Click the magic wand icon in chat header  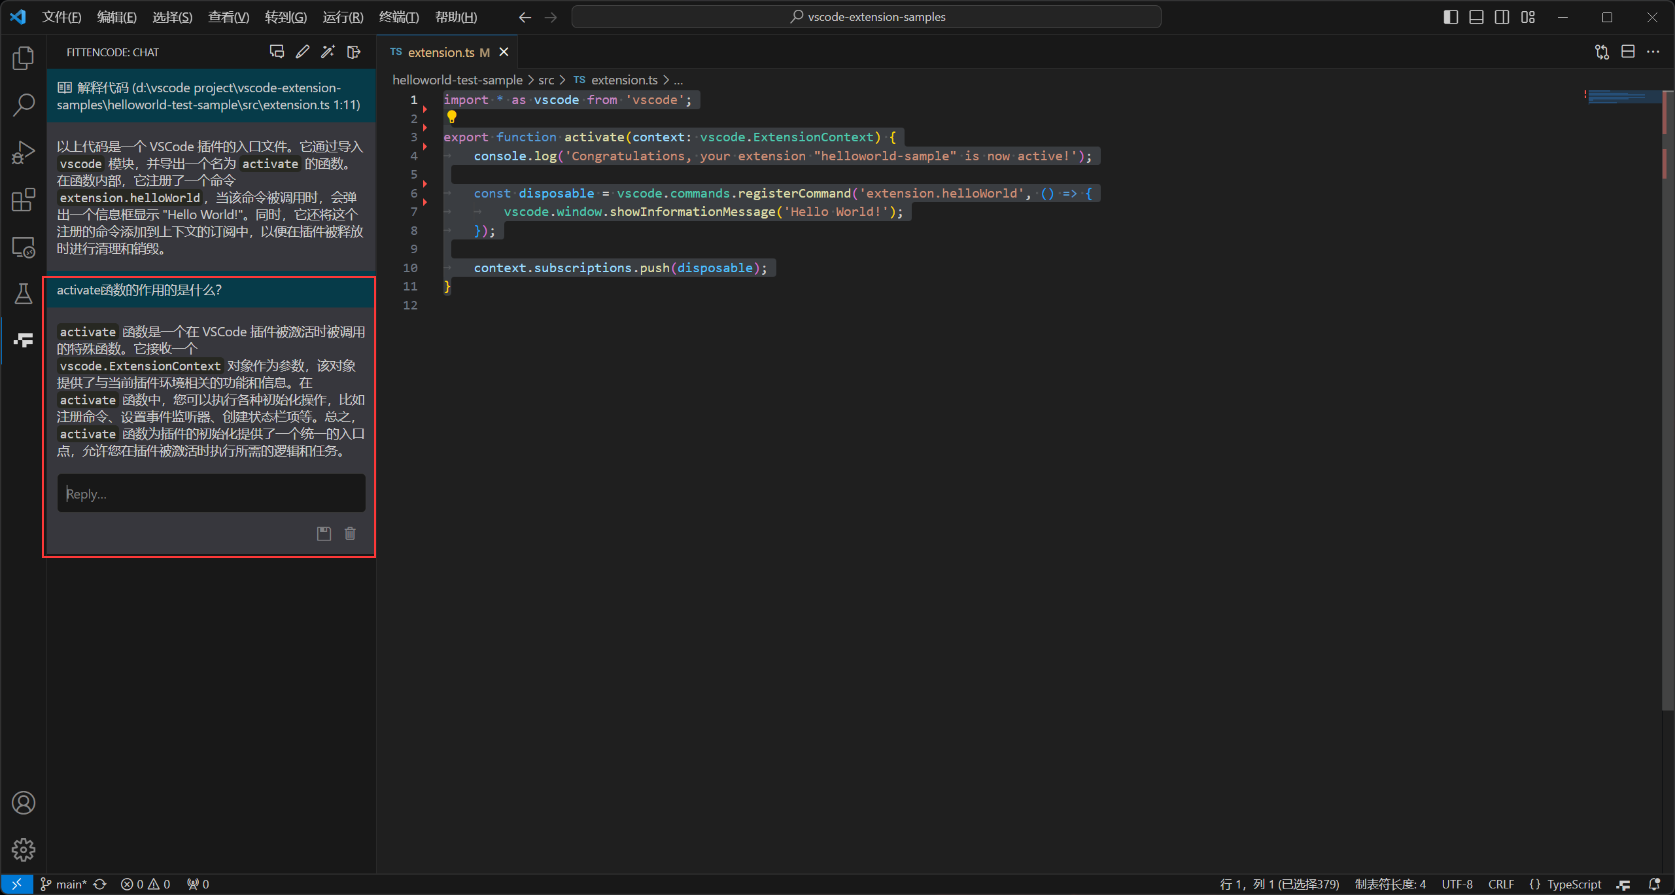328,52
